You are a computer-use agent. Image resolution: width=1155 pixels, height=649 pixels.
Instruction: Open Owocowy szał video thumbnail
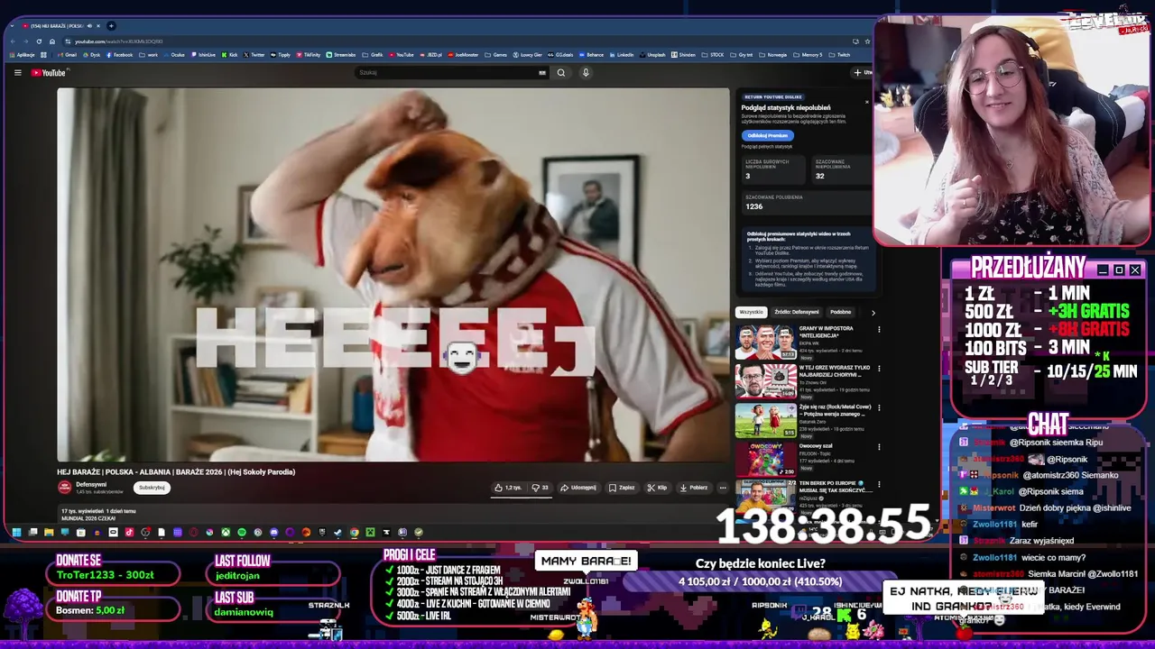click(x=765, y=460)
